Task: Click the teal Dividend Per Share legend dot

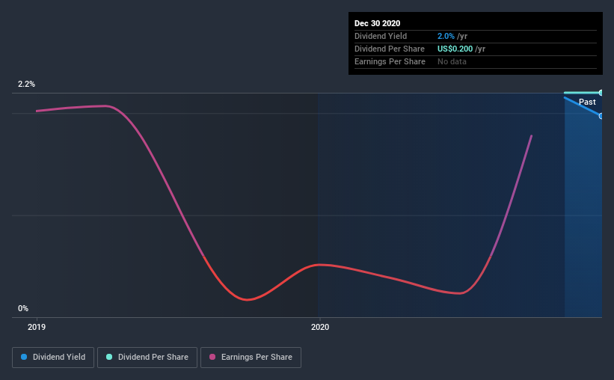Action: [x=109, y=357]
